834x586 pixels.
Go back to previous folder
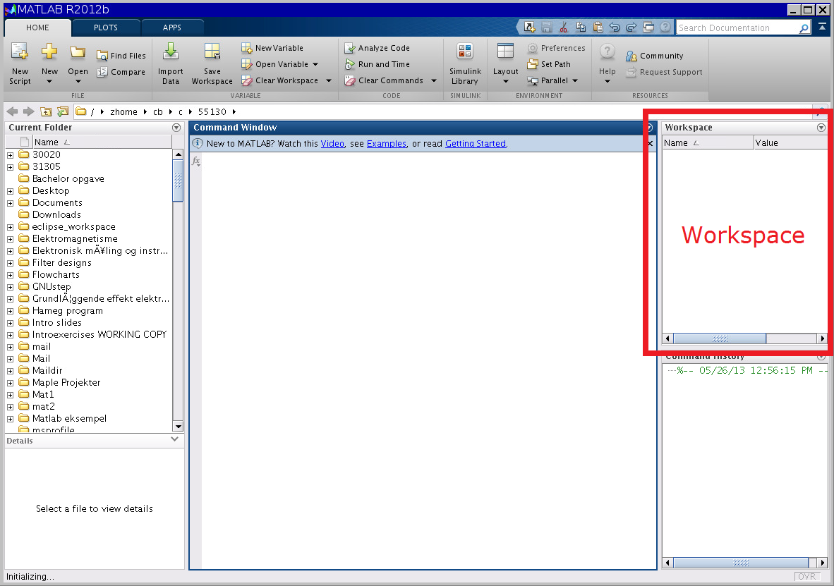pos(12,111)
